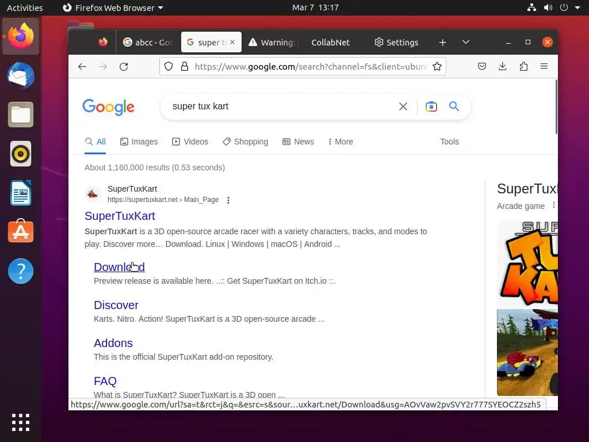The image size is (589, 442).
Task: Open the Download sitelink
Action: click(x=119, y=267)
